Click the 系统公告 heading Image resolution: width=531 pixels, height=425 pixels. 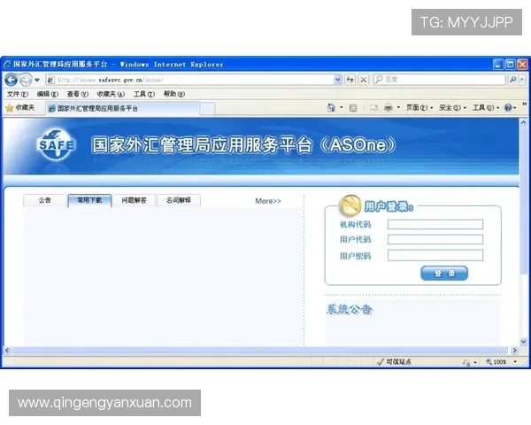click(x=350, y=310)
